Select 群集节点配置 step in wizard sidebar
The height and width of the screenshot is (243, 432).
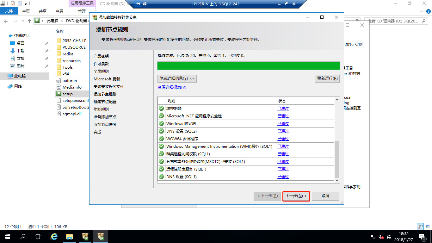point(105,102)
